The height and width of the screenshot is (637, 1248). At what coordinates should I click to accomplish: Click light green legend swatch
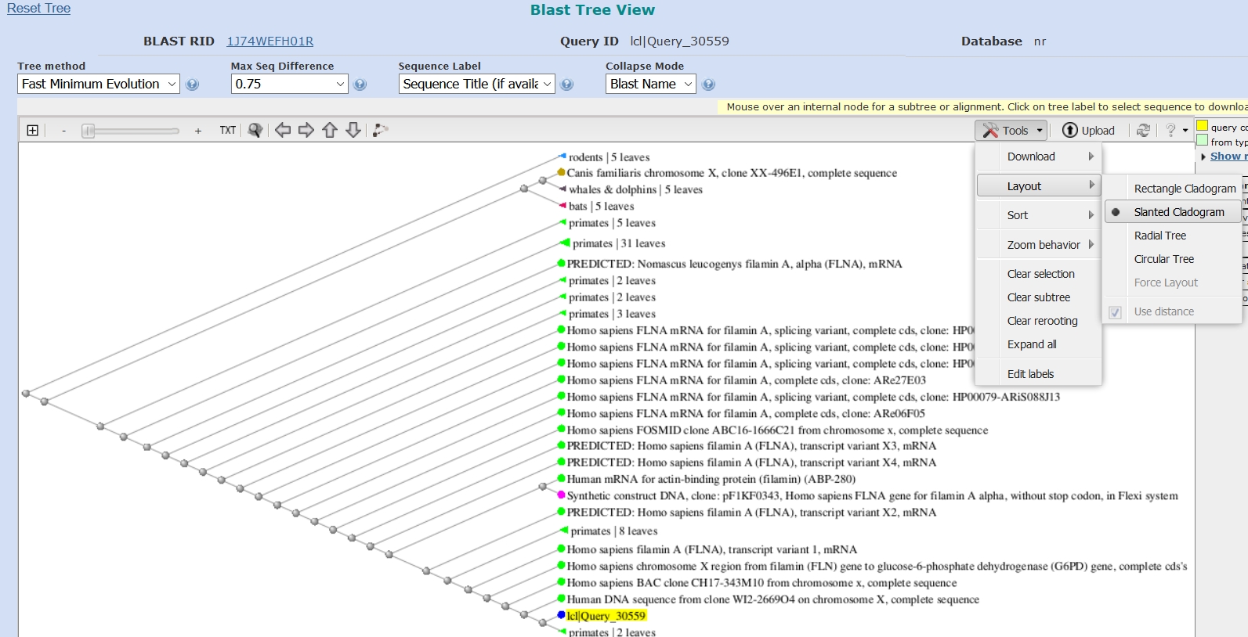[x=1202, y=141]
